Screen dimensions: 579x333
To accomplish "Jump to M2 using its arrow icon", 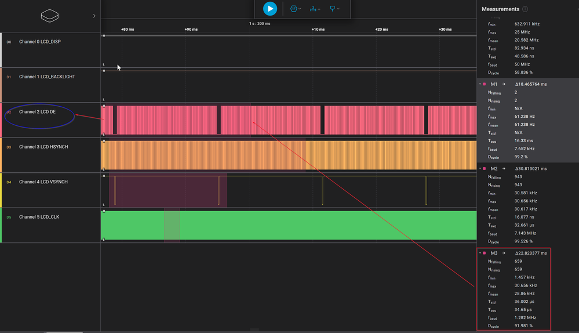I will [x=504, y=169].
